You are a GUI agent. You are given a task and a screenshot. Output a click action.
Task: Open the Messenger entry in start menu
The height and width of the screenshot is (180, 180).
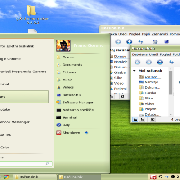15,122
